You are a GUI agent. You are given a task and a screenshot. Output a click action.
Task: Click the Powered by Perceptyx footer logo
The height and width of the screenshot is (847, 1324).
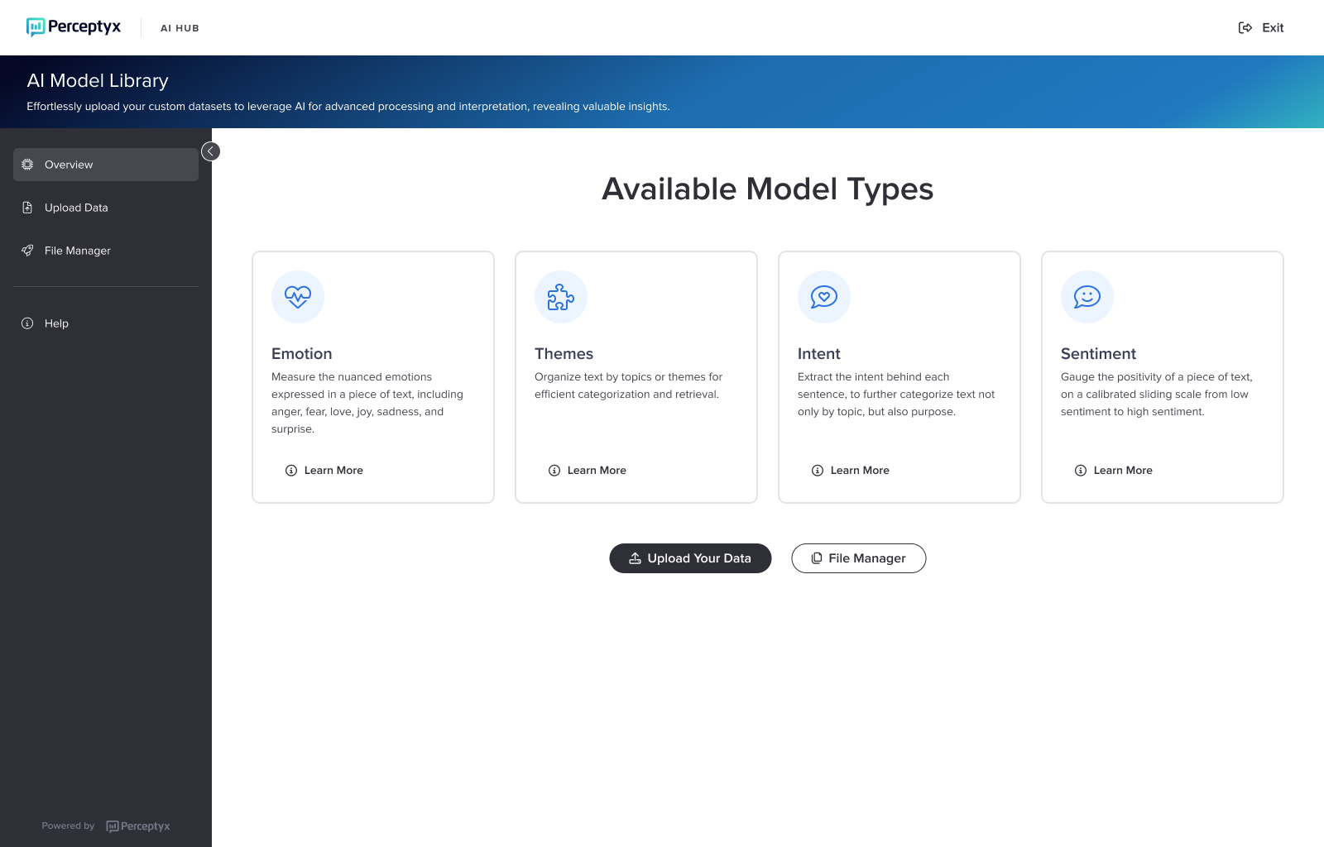click(138, 826)
